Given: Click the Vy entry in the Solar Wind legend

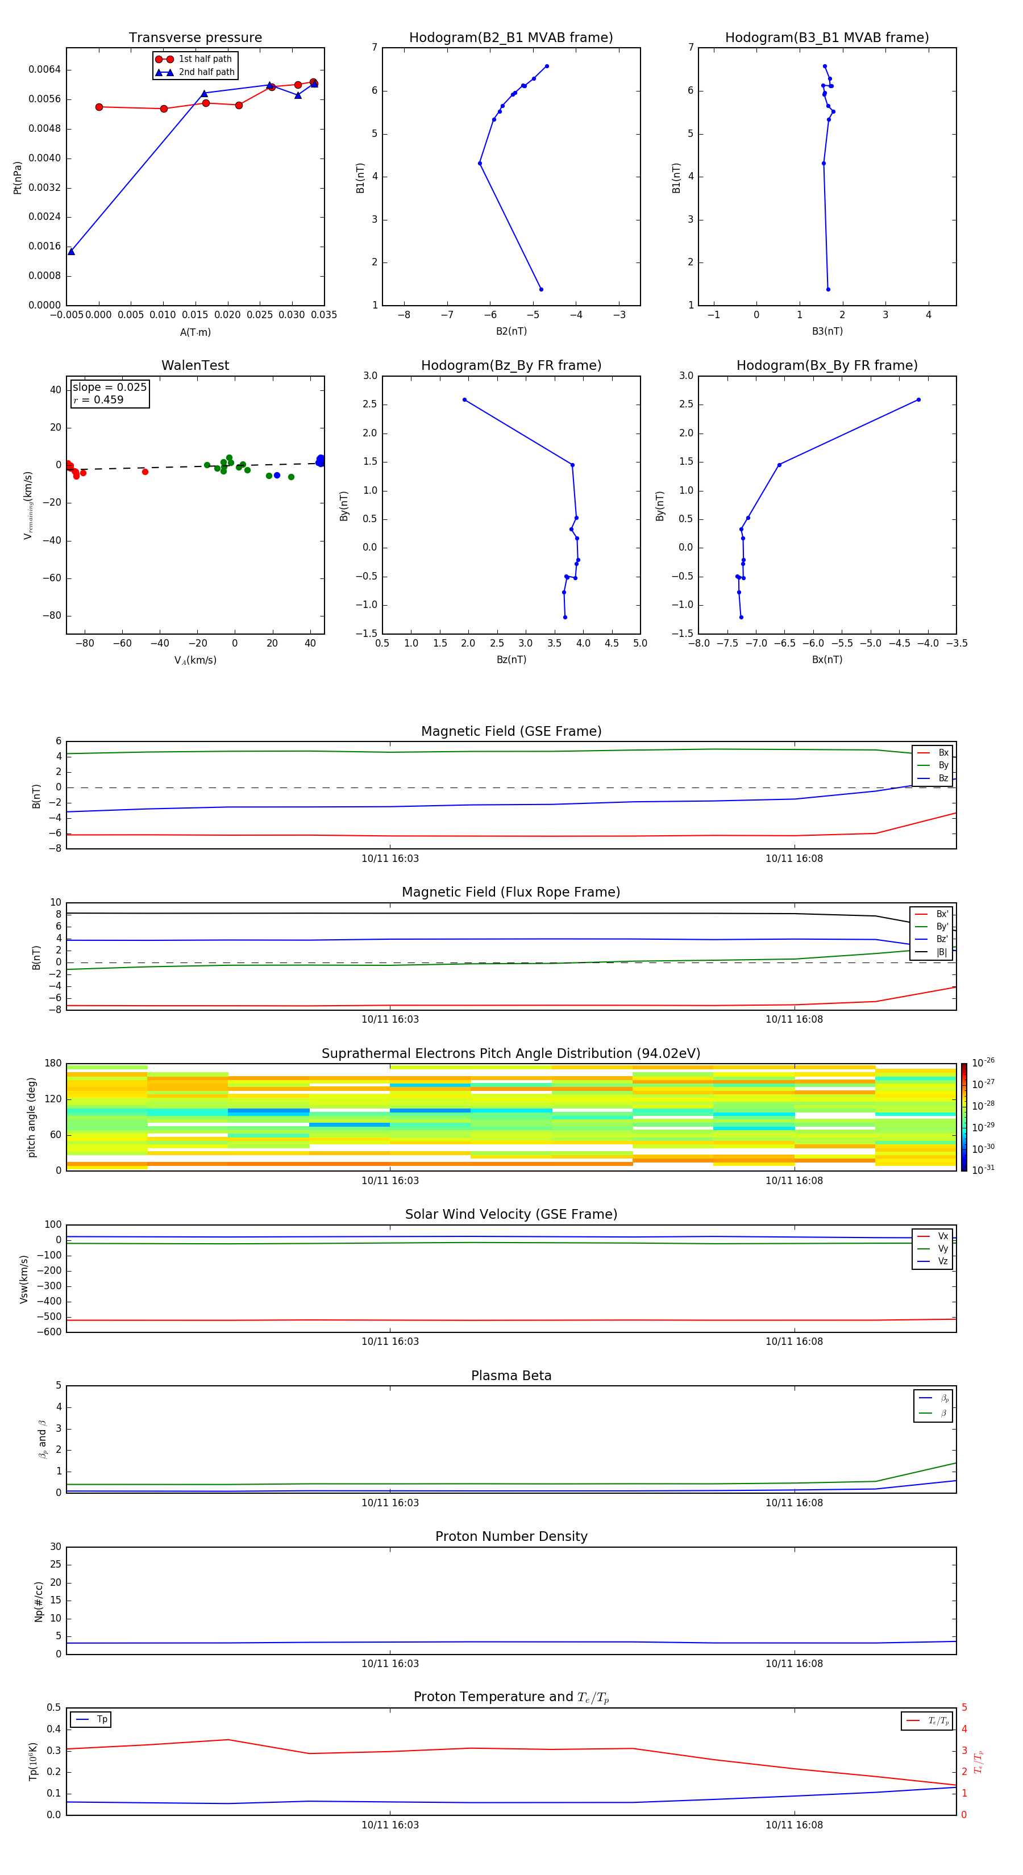Looking at the screenshot, I should pos(933,1248).
